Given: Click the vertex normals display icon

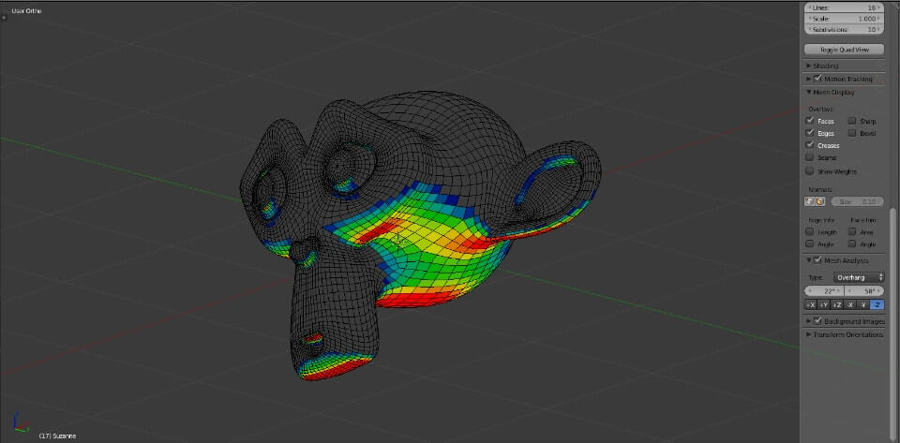Looking at the screenshot, I should click(809, 201).
